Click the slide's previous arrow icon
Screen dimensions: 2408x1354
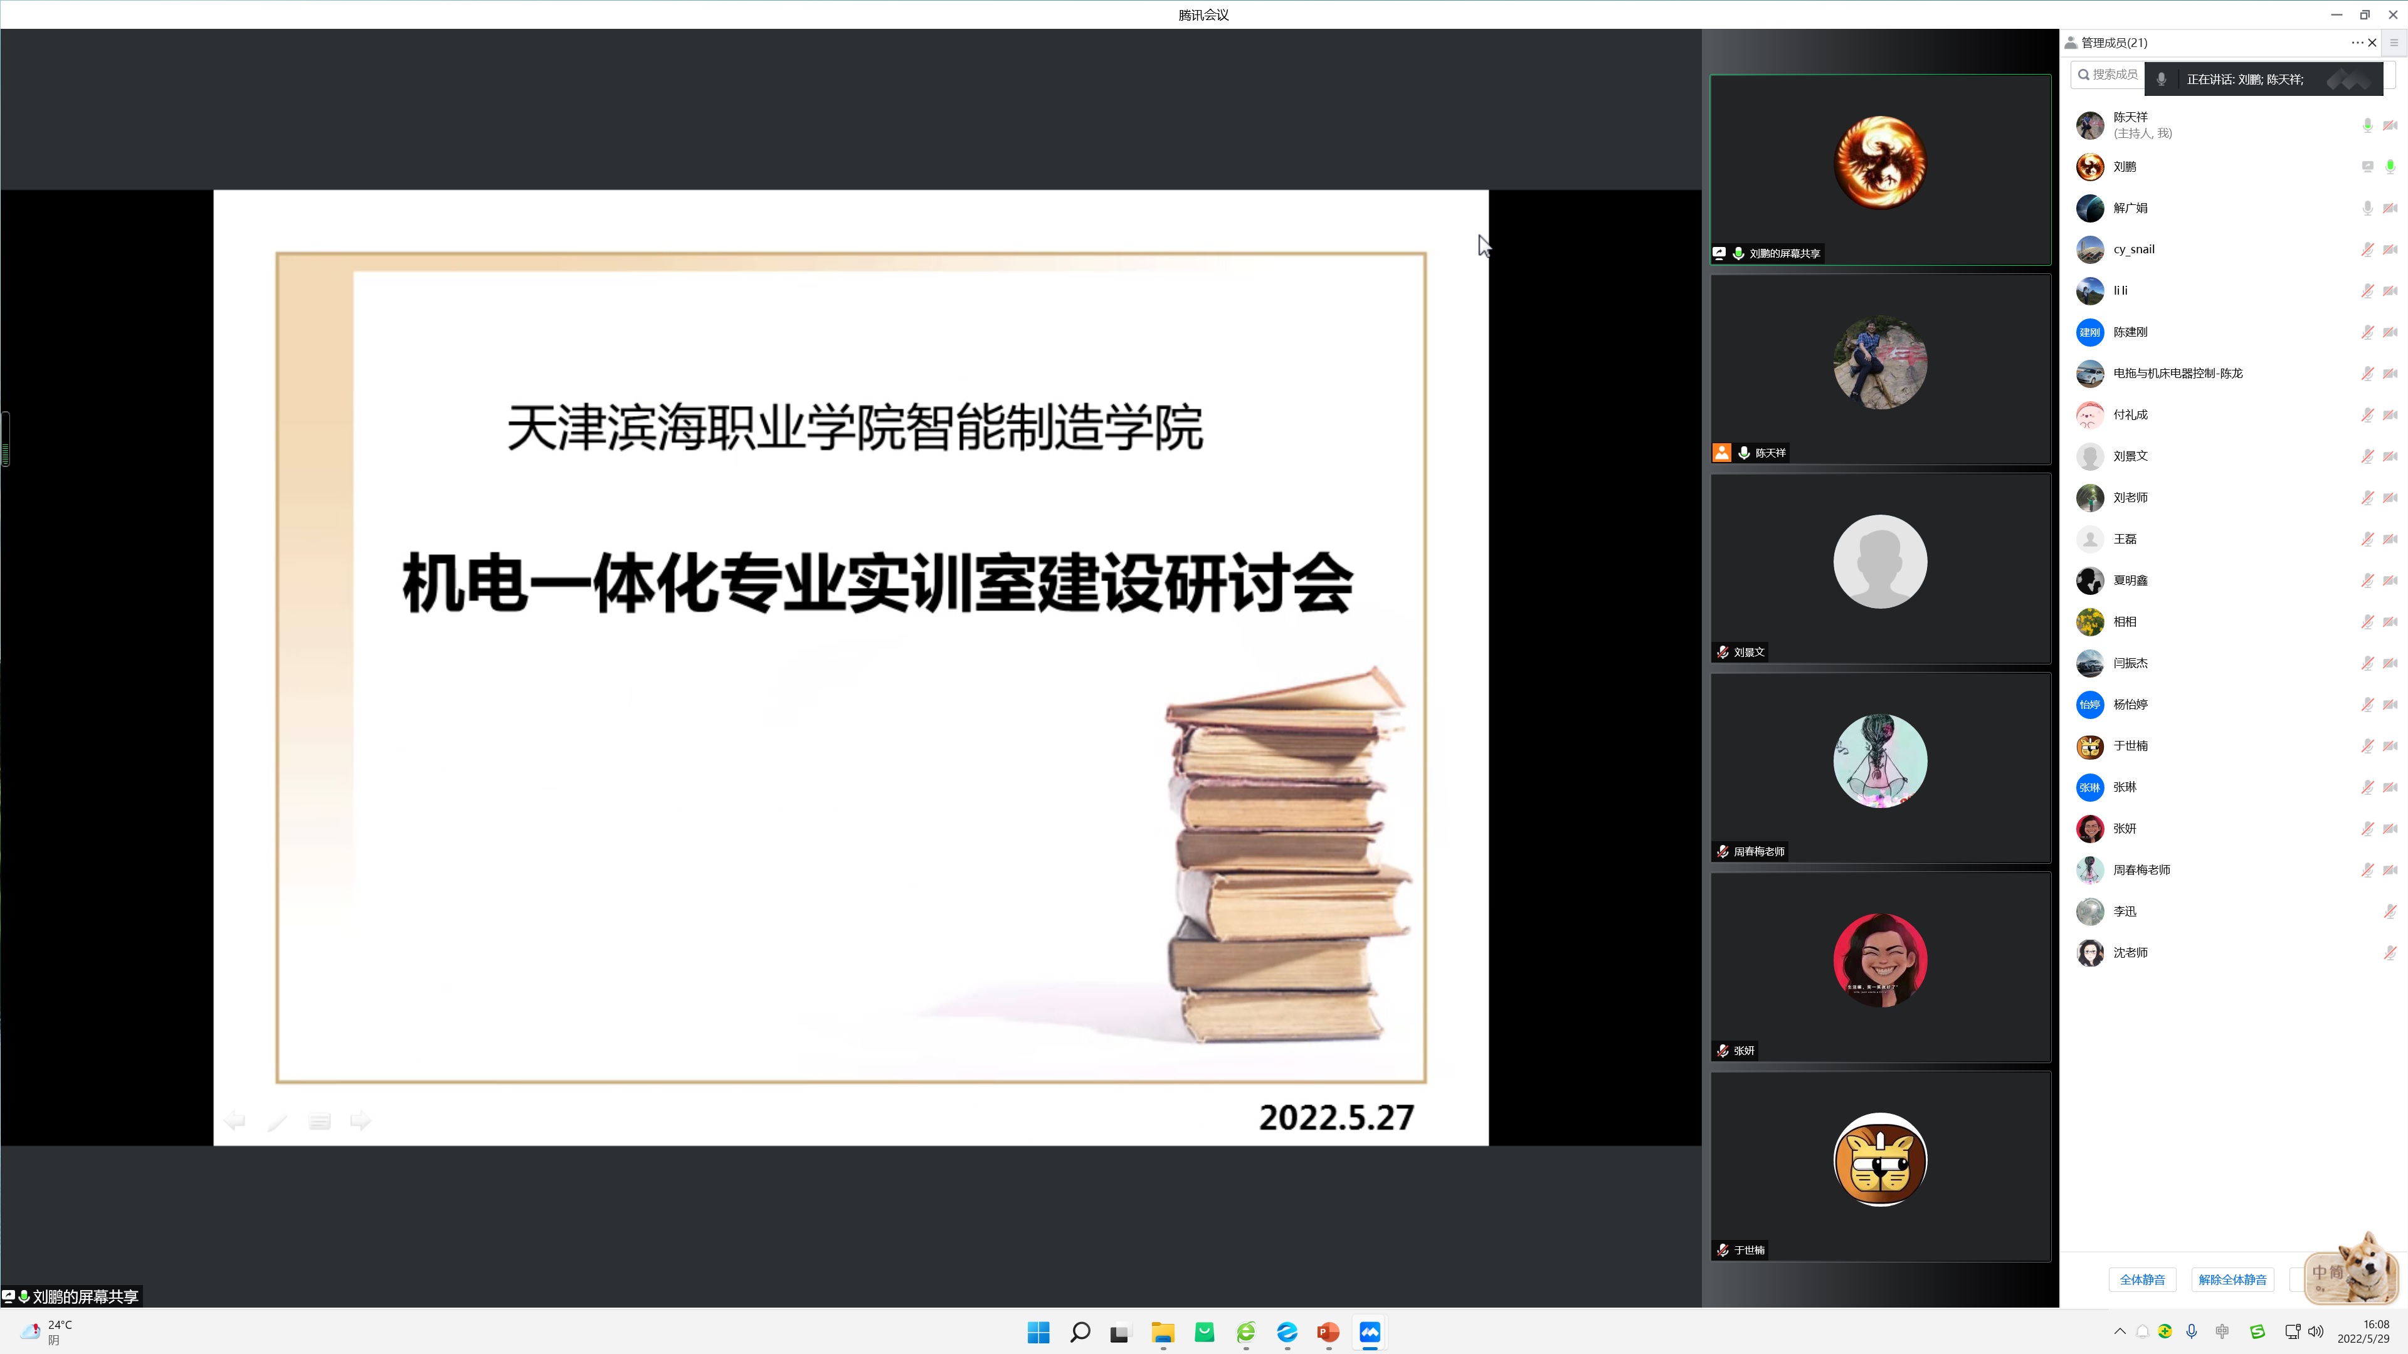pyautogui.click(x=235, y=1120)
